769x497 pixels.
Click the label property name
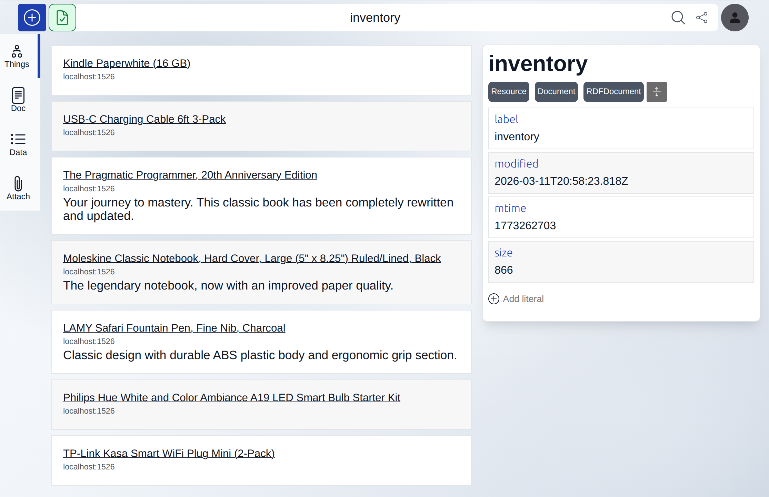click(x=506, y=119)
